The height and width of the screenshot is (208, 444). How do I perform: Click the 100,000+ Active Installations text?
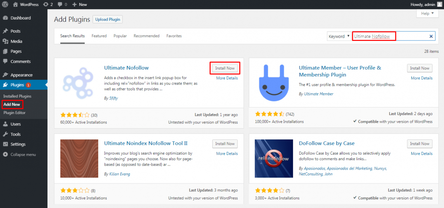[x=279, y=122]
